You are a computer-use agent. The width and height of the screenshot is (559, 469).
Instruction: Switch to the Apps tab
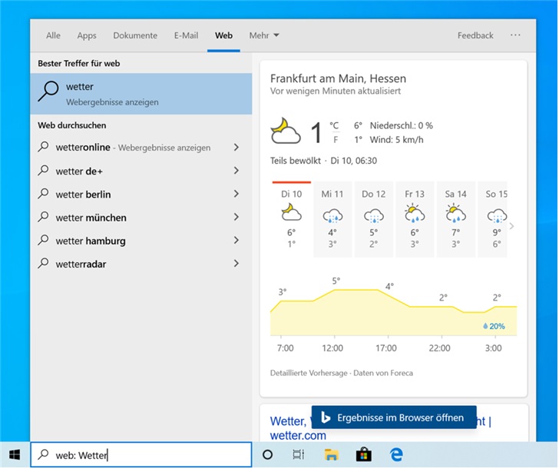coord(87,35)
